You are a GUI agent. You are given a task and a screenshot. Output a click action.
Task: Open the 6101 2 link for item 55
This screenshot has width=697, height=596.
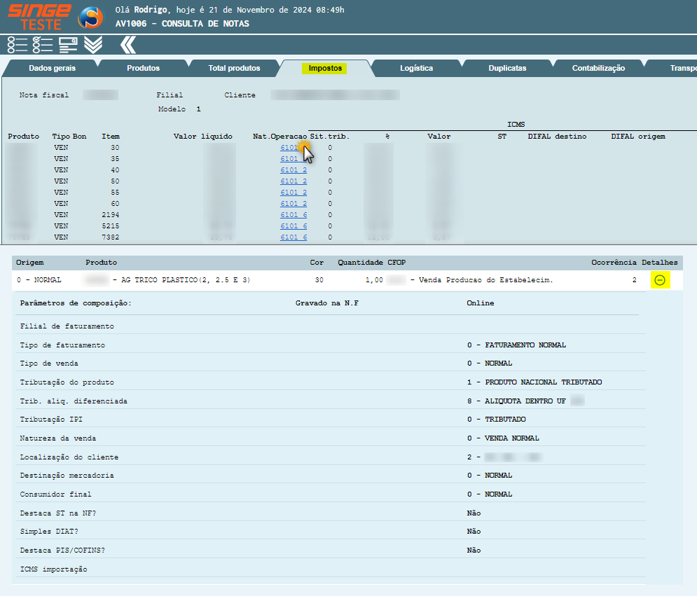[x=294, y=192]
